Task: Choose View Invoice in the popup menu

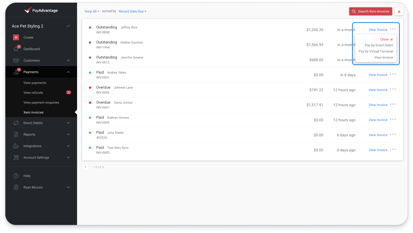Action: coord(383,57)
